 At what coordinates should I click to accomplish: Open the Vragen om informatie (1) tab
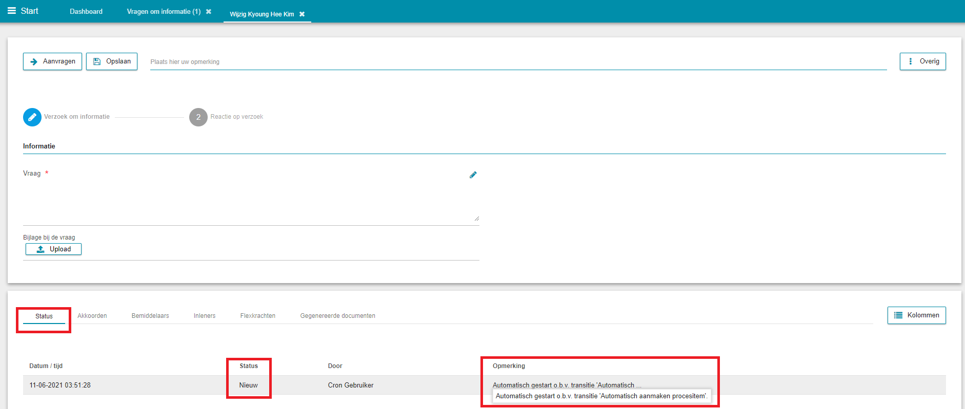164,12
